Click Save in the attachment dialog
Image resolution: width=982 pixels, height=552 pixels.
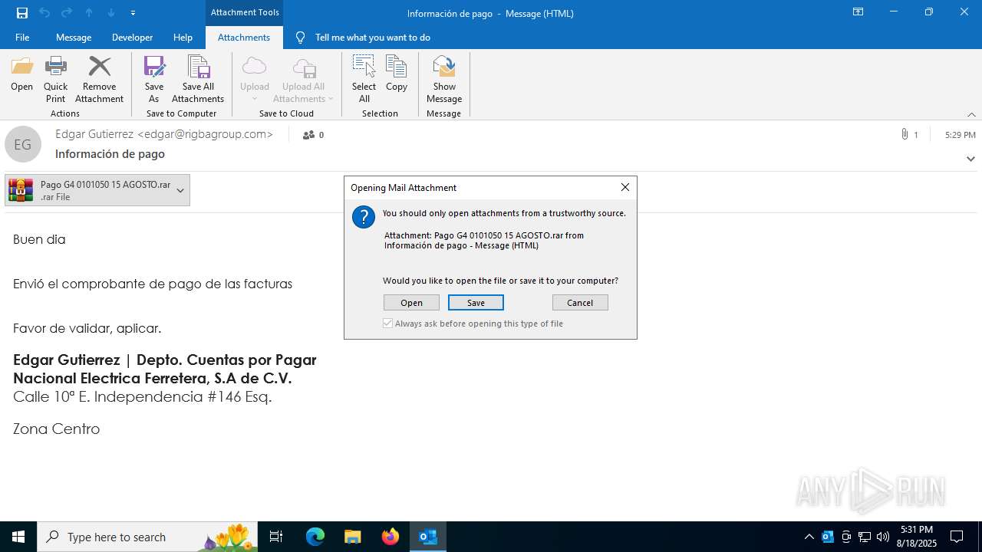click(x=476, y=303)
